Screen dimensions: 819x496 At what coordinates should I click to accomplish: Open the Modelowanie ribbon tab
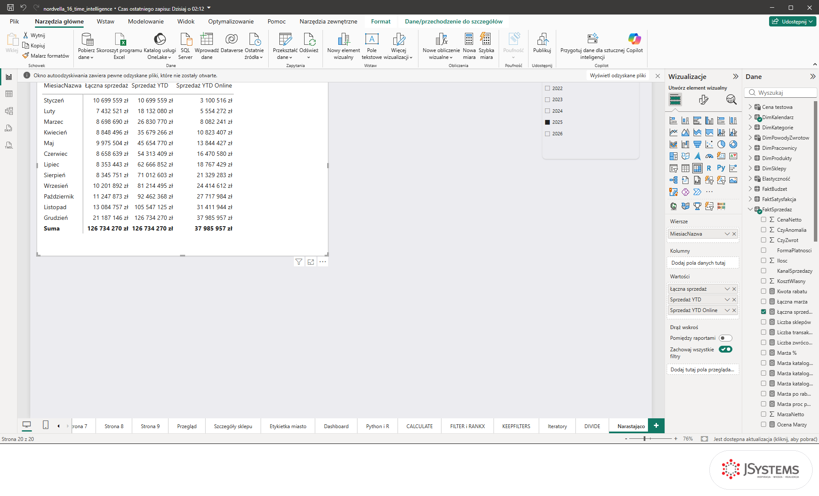tap(145, 21)
